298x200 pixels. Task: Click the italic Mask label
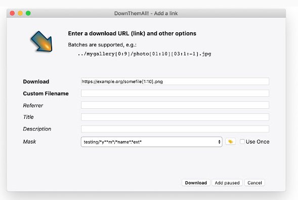29,142
